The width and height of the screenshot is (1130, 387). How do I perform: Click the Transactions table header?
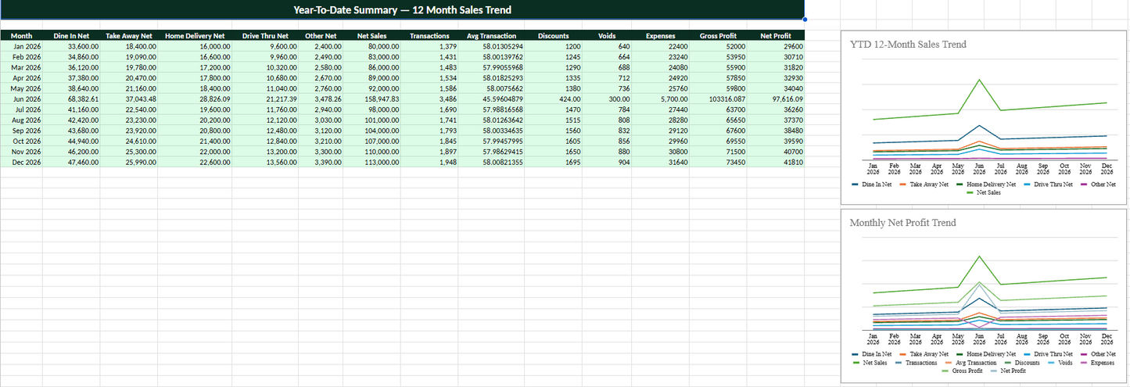point(429,36)
